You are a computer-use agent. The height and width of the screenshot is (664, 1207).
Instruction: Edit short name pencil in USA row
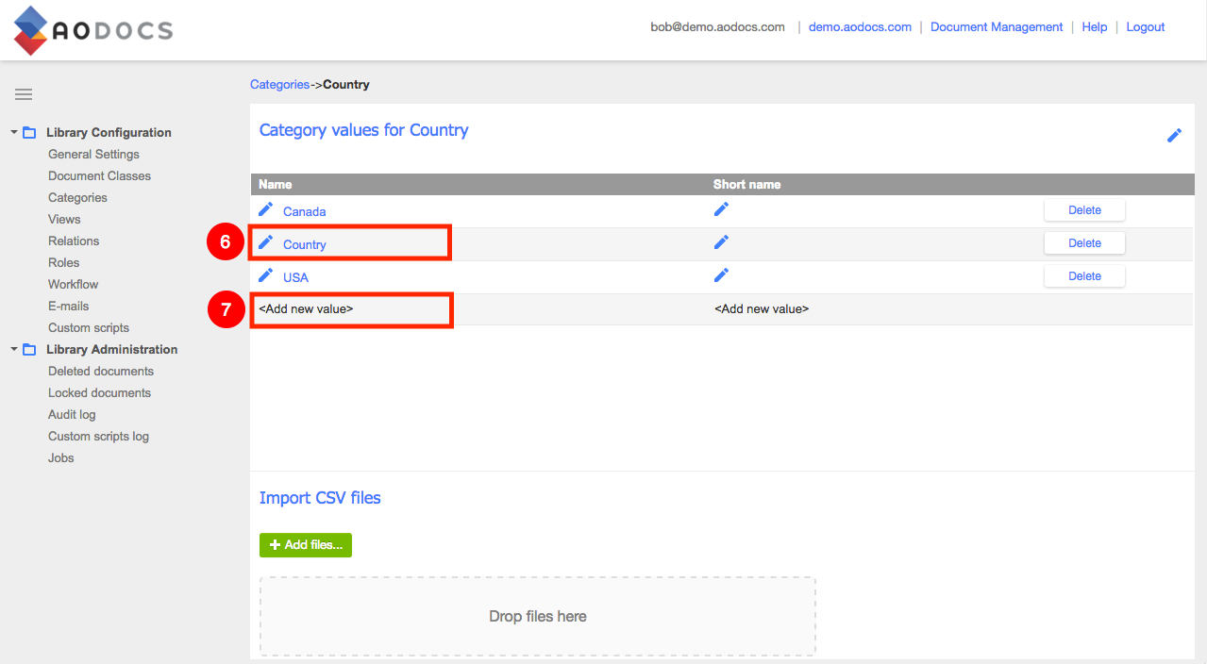pyautogui.click(x=722, y=275)
